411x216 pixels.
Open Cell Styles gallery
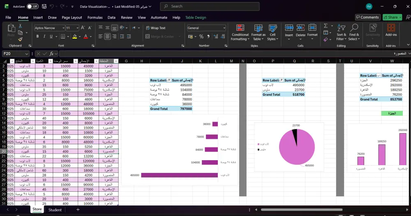click(x=272, y=32)
